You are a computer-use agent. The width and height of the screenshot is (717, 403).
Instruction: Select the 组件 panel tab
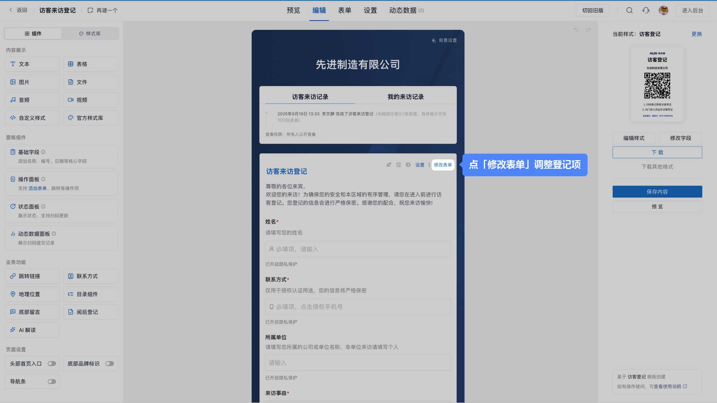pyautogui.click(x=33, y=34)
